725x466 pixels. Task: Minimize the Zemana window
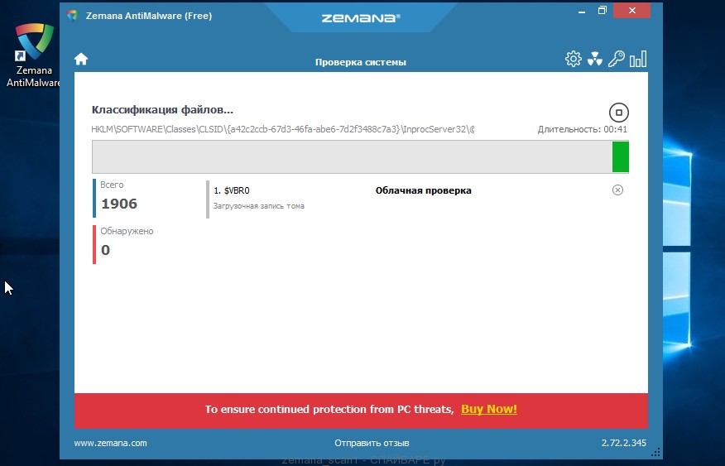point(582,11)
